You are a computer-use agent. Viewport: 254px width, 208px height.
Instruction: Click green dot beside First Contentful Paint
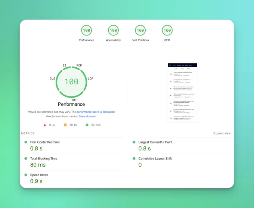coord(26,142)
